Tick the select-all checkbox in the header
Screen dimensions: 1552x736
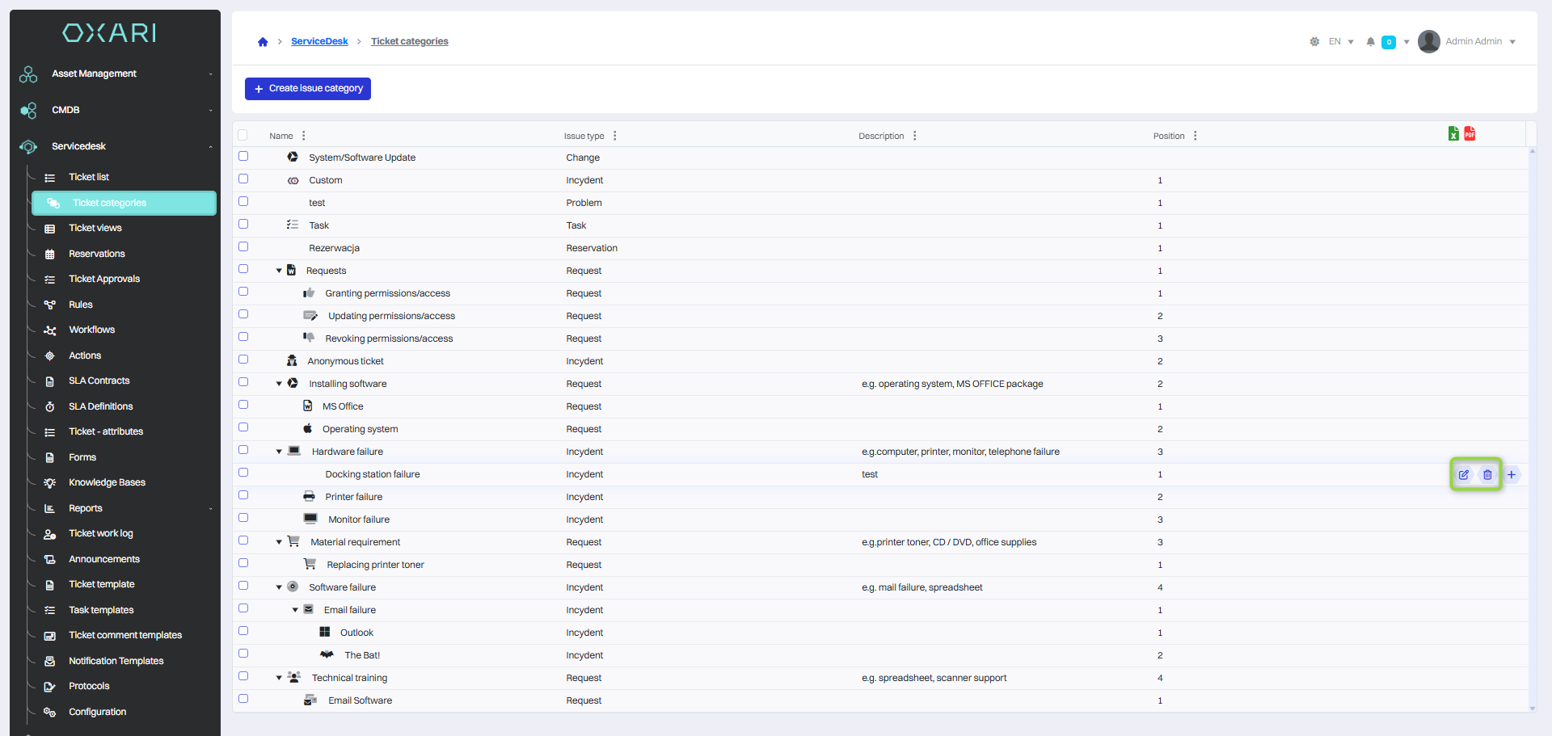coord(242,136)
